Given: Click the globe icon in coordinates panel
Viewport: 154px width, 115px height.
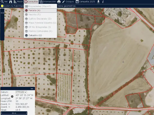Looking at the screenshot, I should [12, 97].
